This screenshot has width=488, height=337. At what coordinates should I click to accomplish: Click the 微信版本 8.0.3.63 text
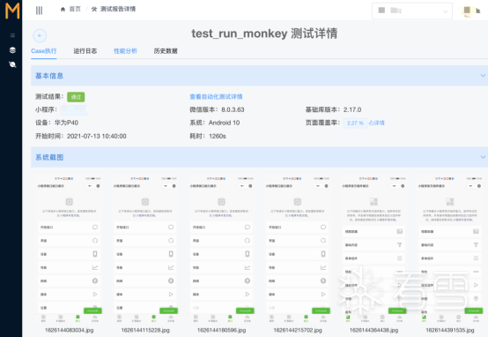(217, 109)
